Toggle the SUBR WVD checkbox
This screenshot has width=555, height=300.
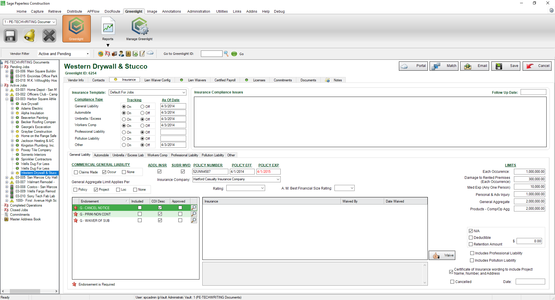point(183,172)
